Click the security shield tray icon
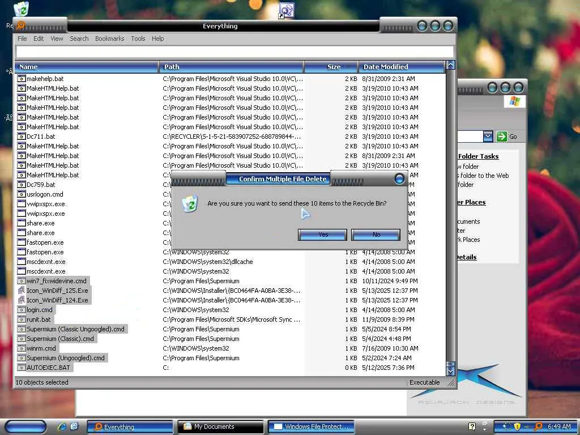The width and height of the screenshot is (580, 435). click(517, 427)
